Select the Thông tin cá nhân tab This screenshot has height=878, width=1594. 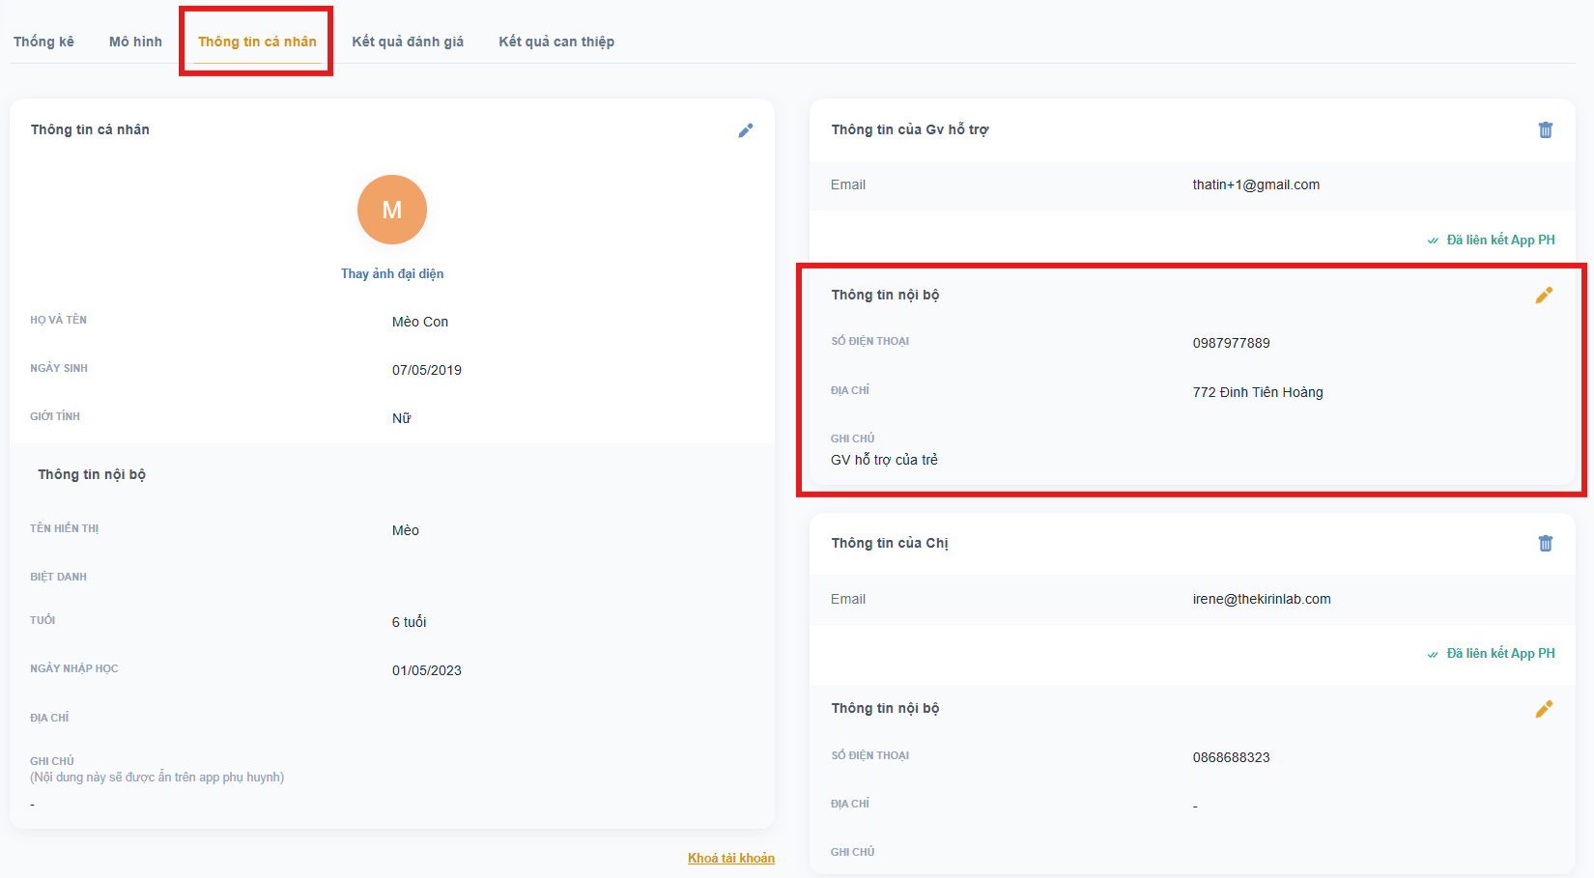[257, 42]
